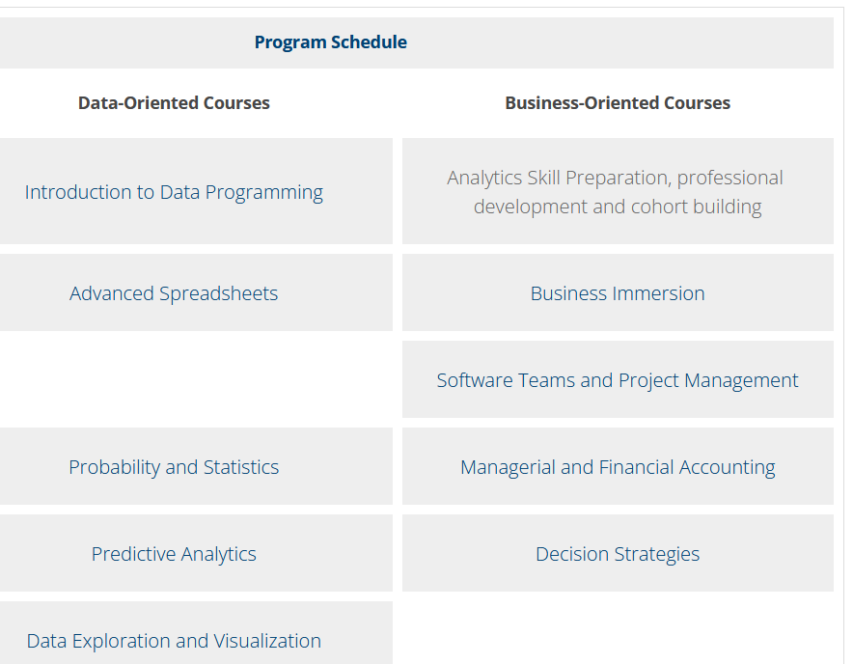Open the Introduction to Data Programming course
853x664 pixels.
coord(174,192)
